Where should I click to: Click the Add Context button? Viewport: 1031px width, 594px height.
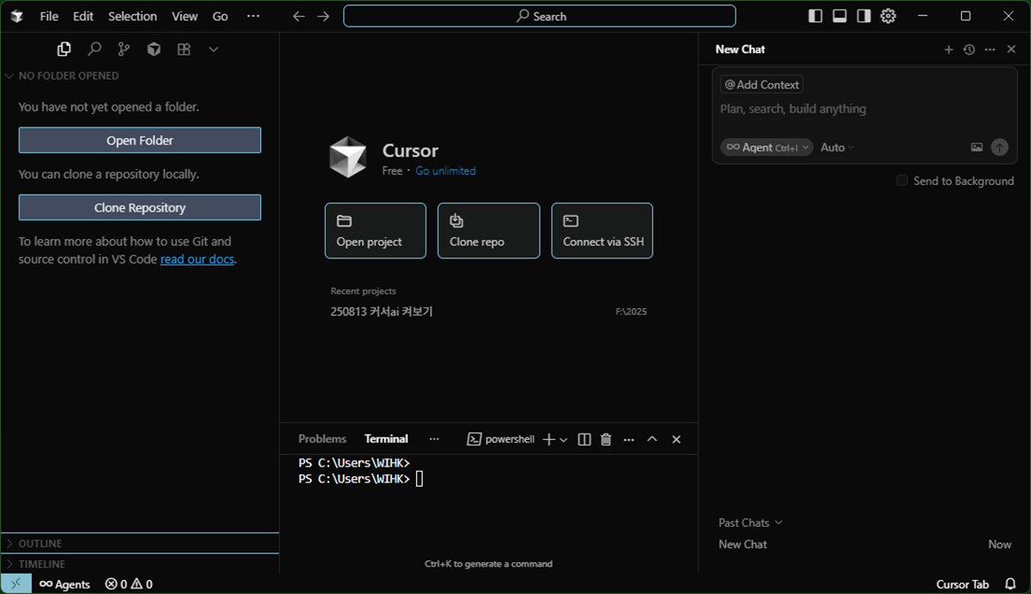[762, 84]
